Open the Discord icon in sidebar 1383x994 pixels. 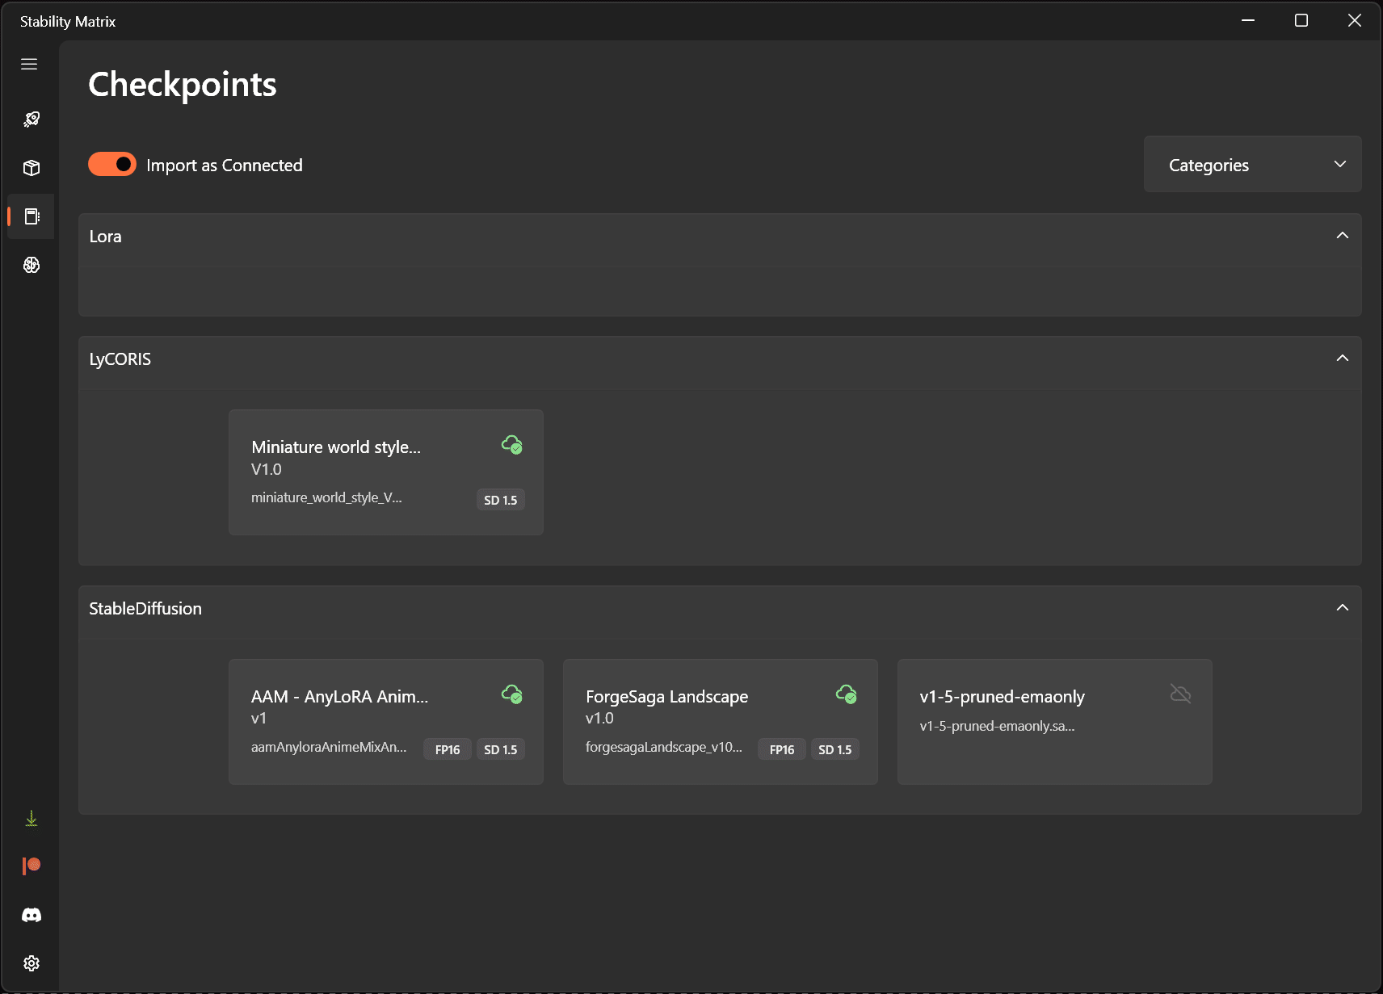pyautogui.click(x=31, y=914)
